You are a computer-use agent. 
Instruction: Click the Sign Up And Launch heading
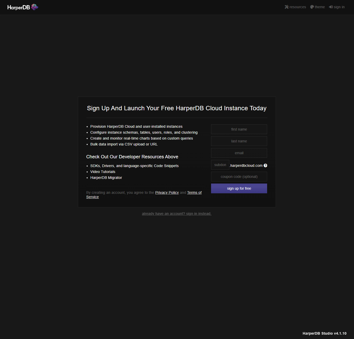click(x=177, y=108)
